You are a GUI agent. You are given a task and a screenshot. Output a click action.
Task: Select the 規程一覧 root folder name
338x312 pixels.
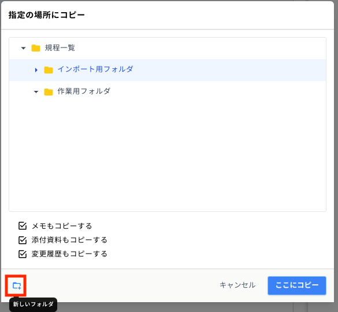pyautogui.click(x=60, y=47)
